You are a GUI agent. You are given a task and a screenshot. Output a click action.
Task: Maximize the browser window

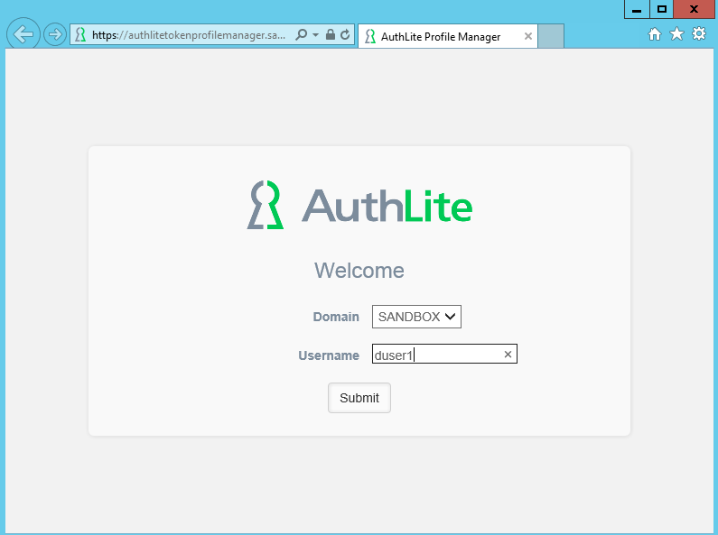click(x=662, y=9)
